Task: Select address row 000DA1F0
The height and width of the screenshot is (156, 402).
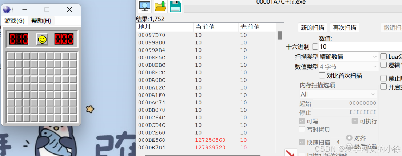Action: click(x=206, y=95)
